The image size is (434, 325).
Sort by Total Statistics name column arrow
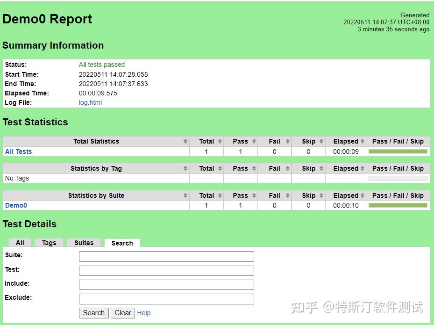[x=185, y=141]
